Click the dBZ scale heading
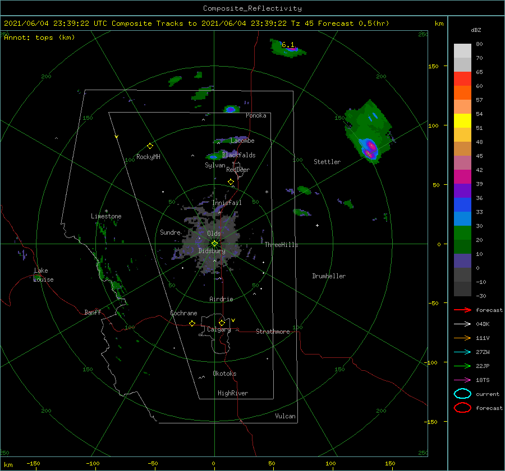The width and height of the screenshot is (505, 471). 476,30
